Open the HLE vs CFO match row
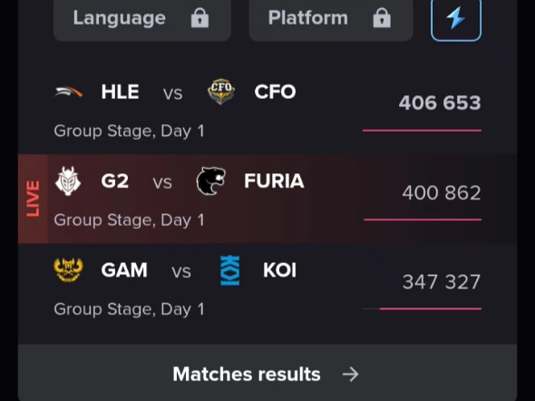 [267, 110]
